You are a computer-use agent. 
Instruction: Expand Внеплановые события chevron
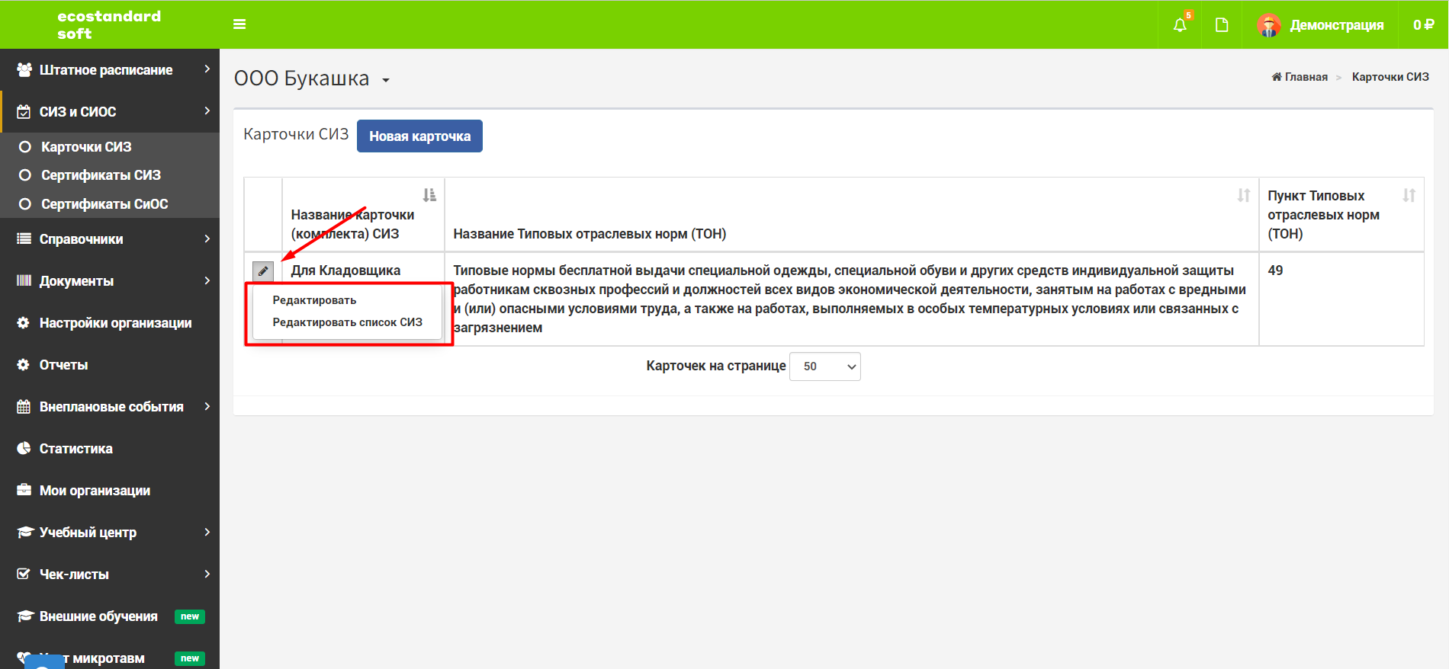pos(207,406)
